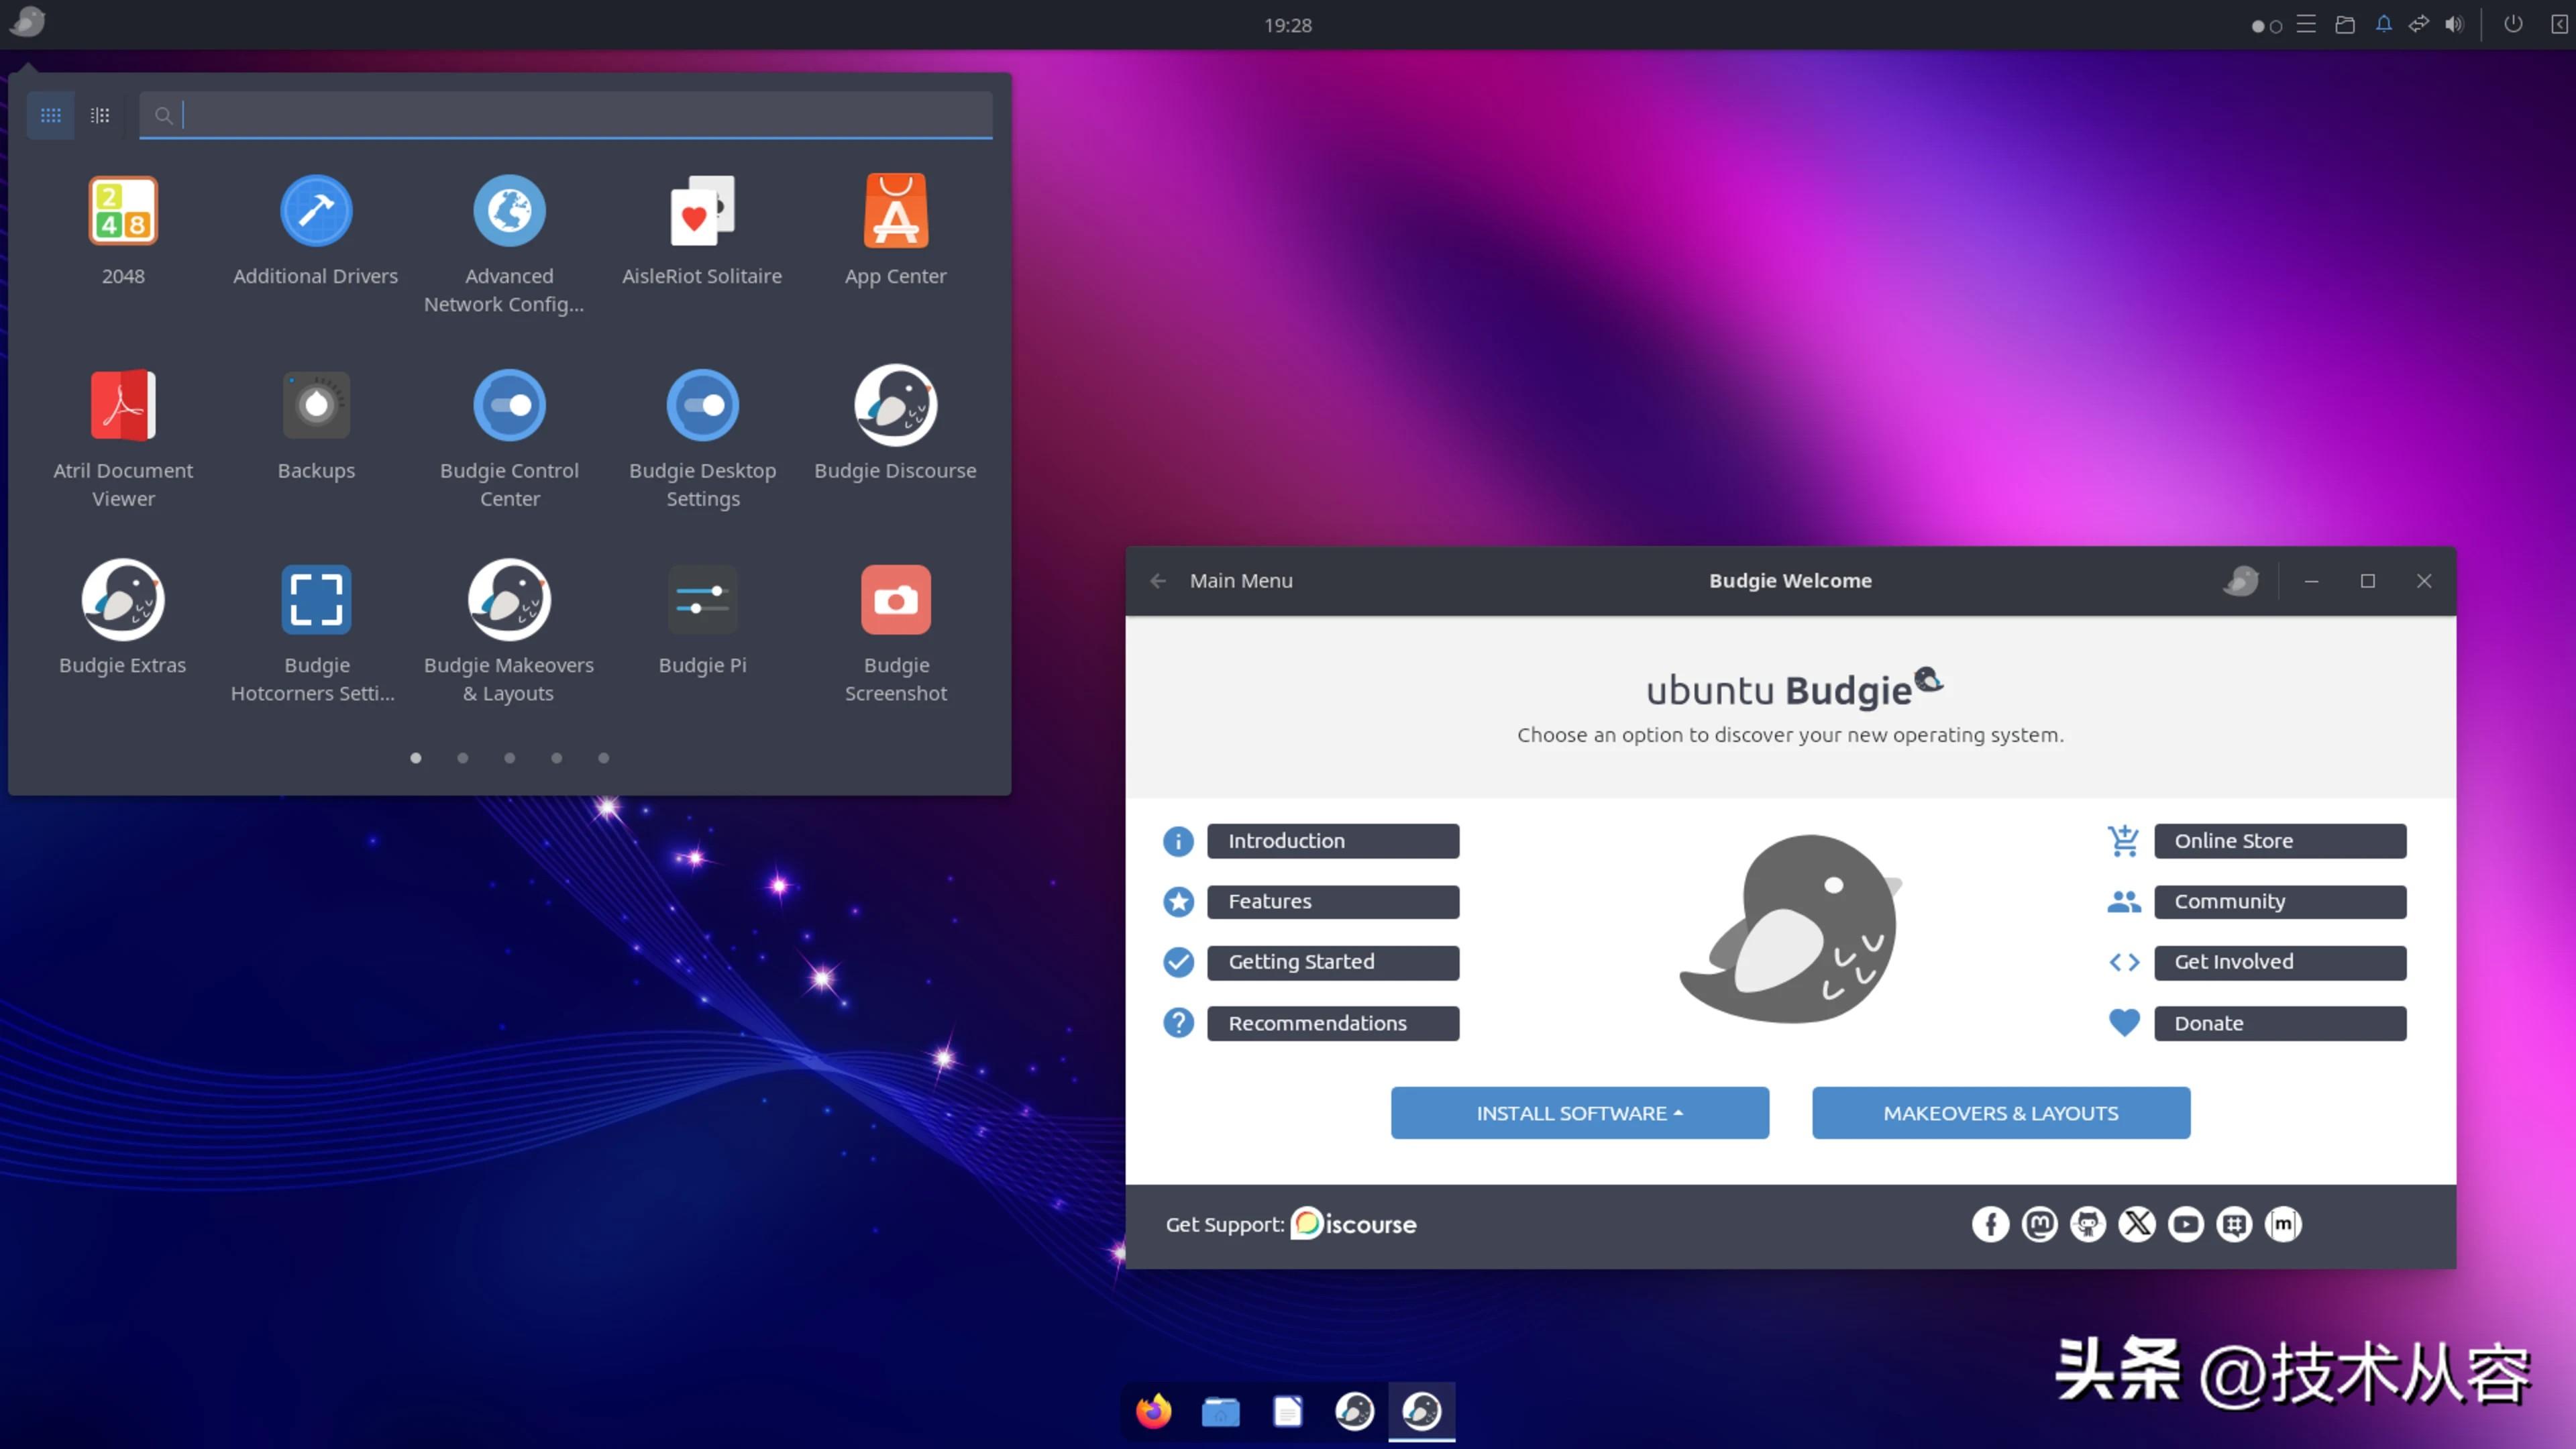Open the Online Store
The width and height of the screenshot is (2576, 1449).
[2280, 841]
